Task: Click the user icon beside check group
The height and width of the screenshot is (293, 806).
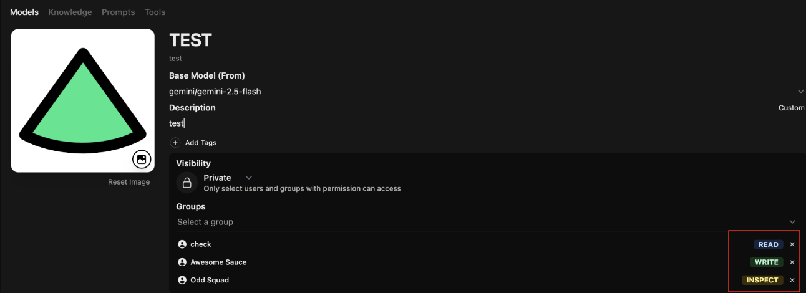Action: (182, 244)
